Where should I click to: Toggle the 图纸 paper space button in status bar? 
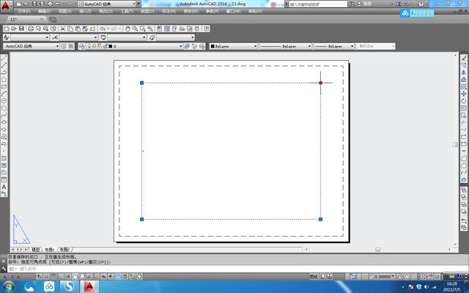[x=314, y=277]
